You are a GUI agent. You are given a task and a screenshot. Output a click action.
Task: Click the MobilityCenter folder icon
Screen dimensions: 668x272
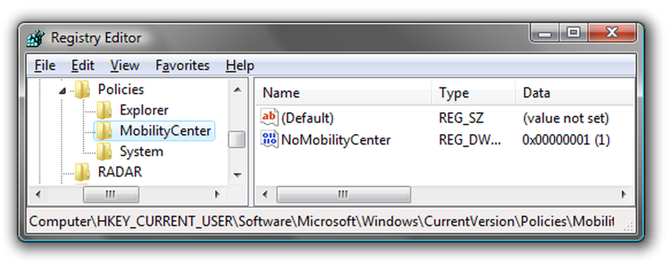point(104,131)
